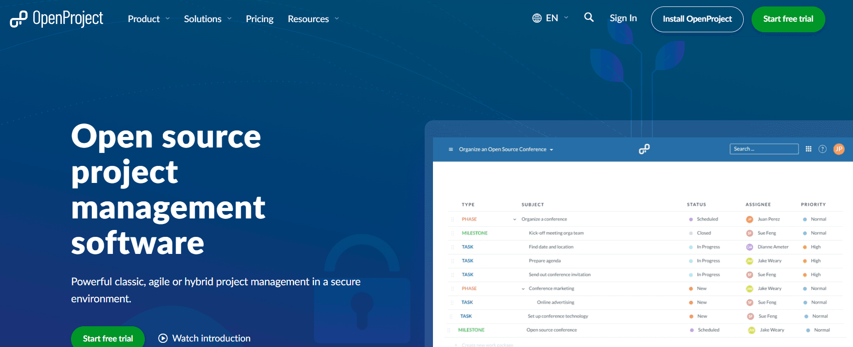
Task: Click the OpenProject logo in the header
Action: point(56,19)
